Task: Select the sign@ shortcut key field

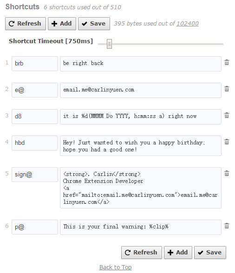Action: pos(35,175)
